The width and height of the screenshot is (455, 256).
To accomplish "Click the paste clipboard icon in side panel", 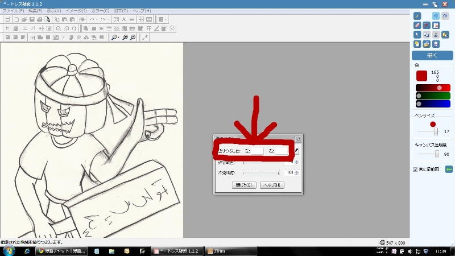I will coord(445,35).
